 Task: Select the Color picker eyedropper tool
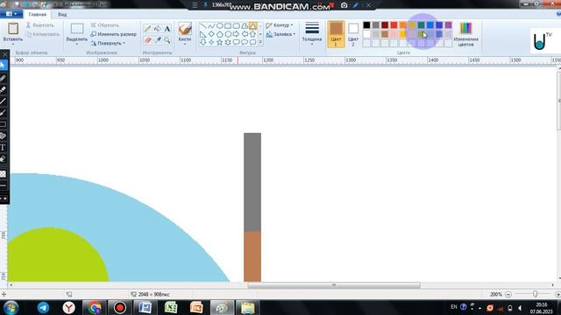click(x=158, y=40)
